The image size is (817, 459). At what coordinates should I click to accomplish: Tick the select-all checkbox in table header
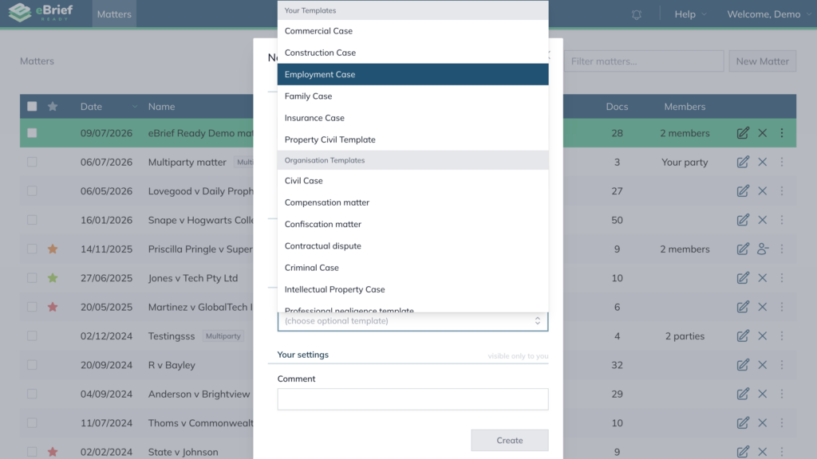32,106
